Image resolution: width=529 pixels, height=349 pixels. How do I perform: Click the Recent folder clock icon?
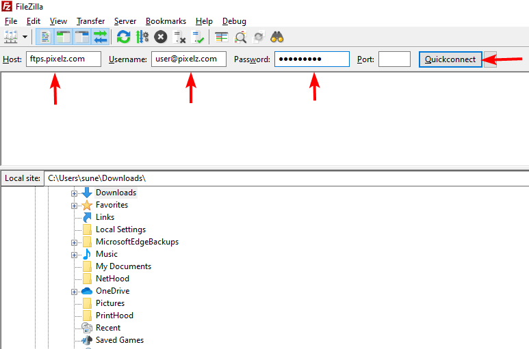(87, 328)
